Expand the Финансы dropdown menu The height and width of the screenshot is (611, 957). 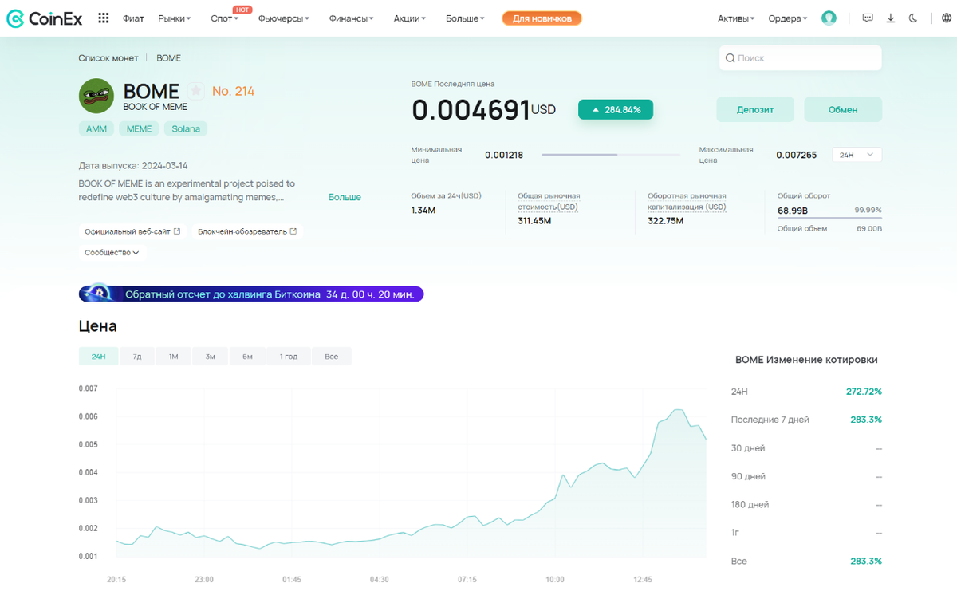pos(352,18)
